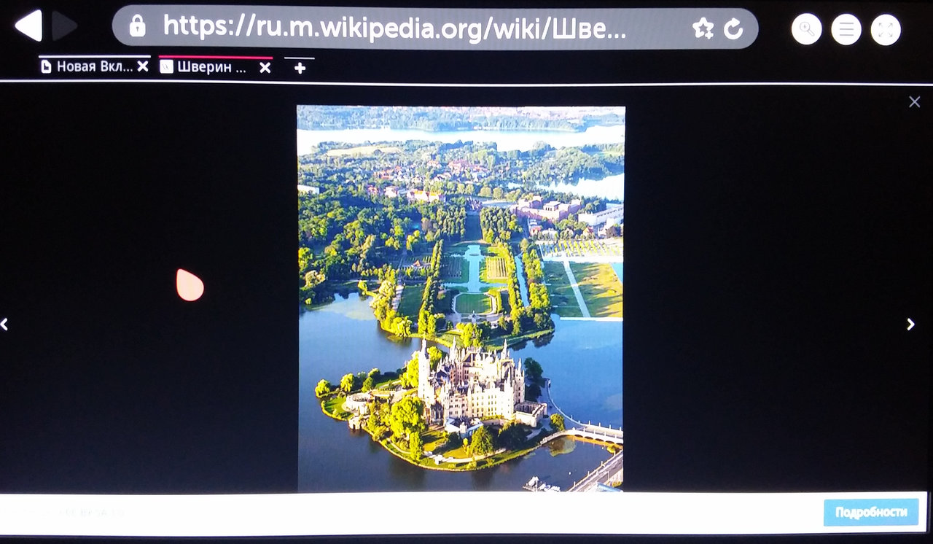
Task: Click the greyed forward navigation arrow
Action: tap(65, 26)
